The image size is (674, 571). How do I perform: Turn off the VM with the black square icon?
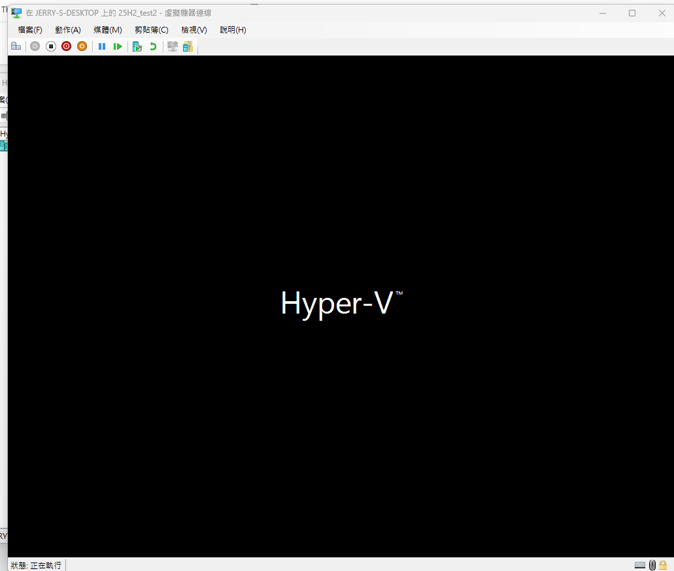tap(51, 46)
